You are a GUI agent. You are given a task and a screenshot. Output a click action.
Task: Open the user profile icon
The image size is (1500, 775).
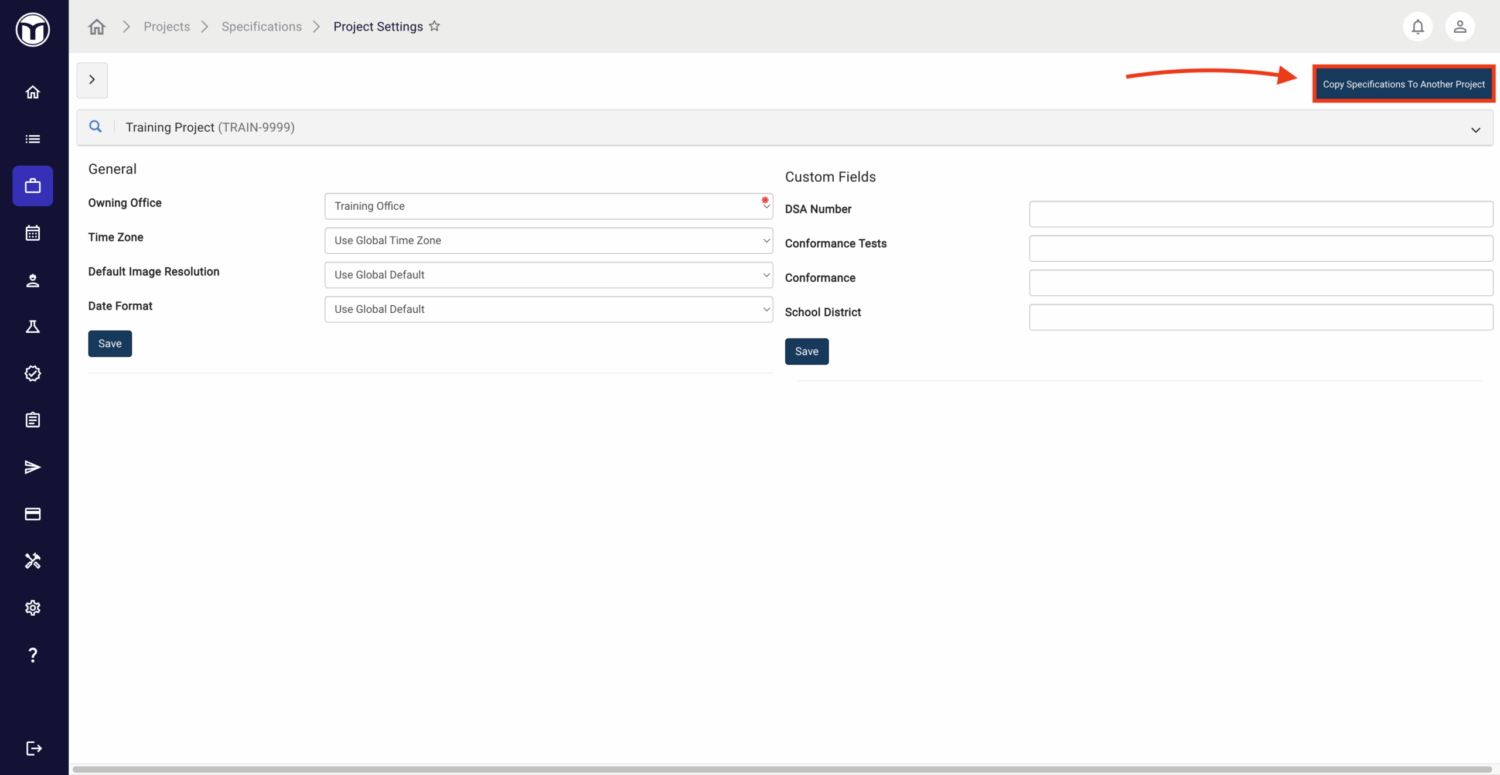pyautogui.click(x=1460, y=27)
